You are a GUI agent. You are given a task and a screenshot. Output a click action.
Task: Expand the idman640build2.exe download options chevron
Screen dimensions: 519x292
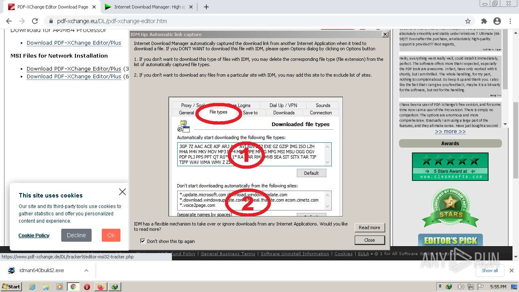click(x=86, y=271)
